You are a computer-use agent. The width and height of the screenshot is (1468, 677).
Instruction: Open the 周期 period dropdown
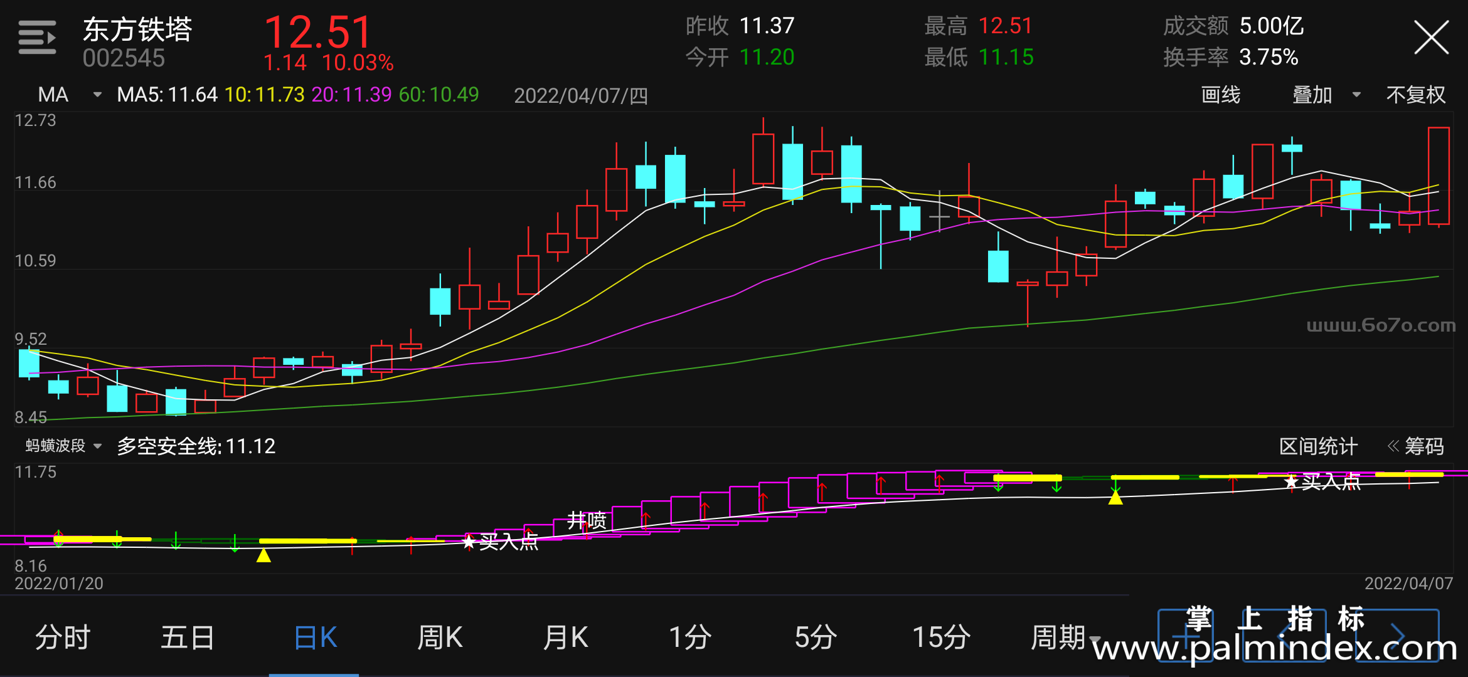[1065, 637]
